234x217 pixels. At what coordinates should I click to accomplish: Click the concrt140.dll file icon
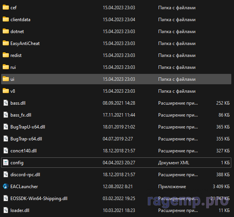pos(6,151)
